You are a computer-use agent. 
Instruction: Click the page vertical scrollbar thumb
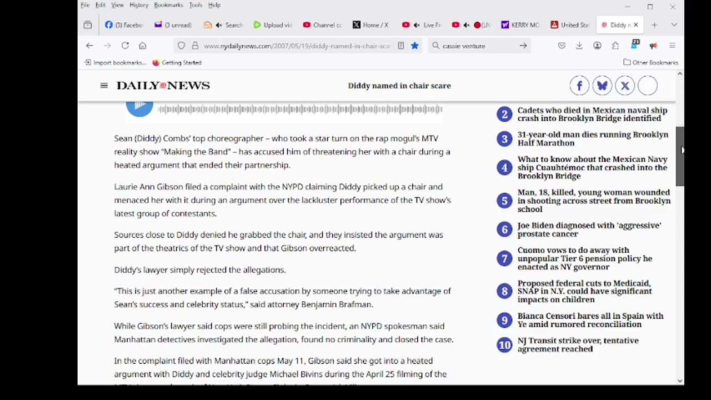tap(680, 157)
